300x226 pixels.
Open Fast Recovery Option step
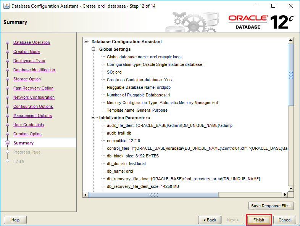coord(33,88)
